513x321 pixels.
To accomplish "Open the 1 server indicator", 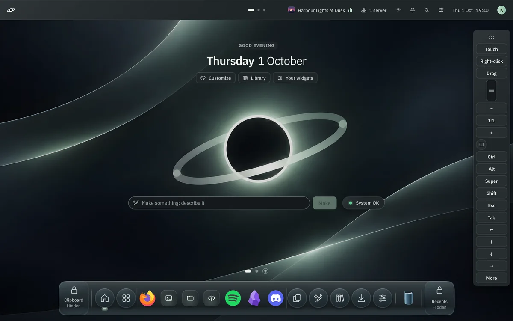I will [374, 10].
